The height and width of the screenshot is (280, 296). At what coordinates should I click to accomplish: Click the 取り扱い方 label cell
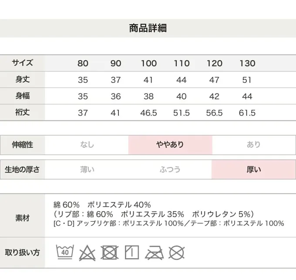tap(22, 252)
